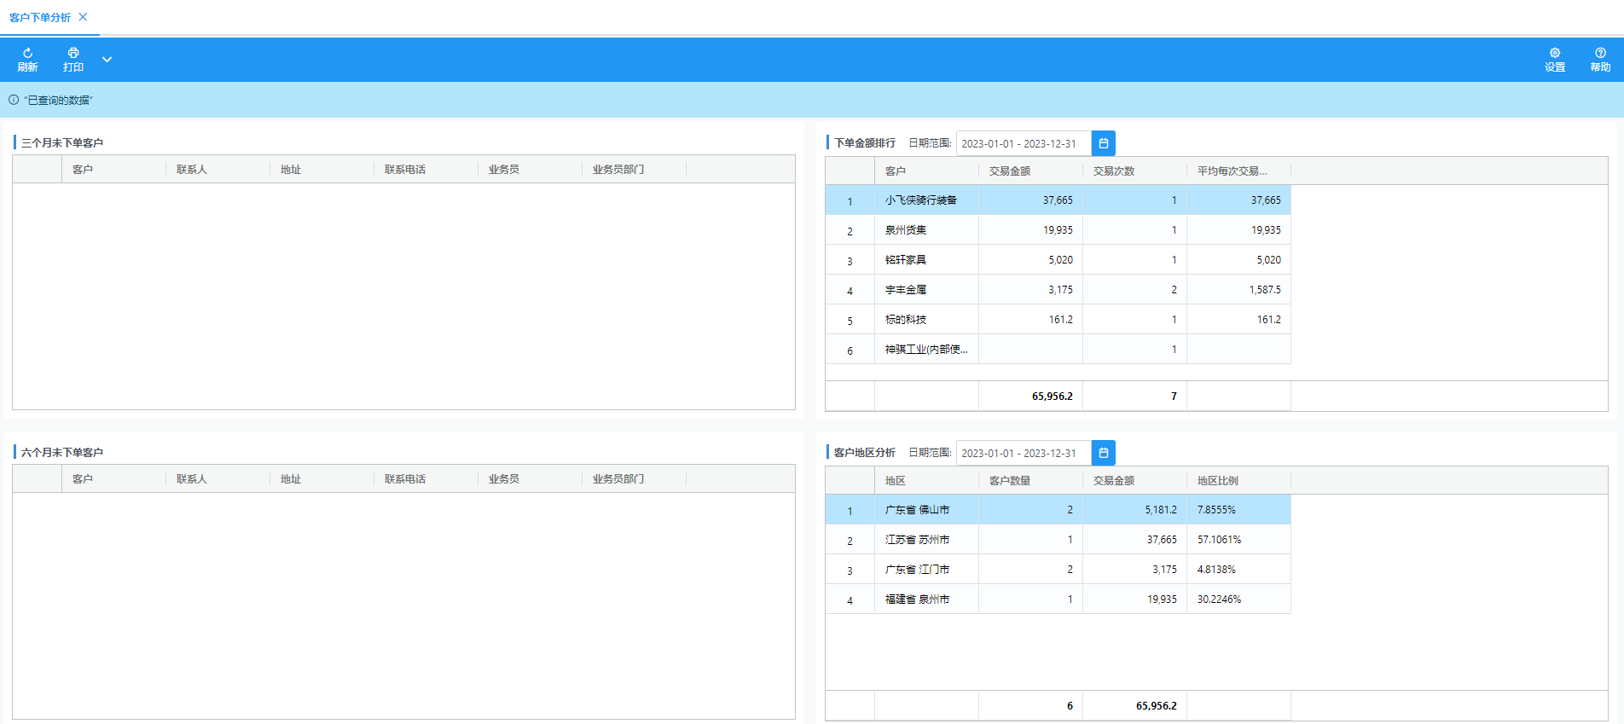Viewport: 1624px width, 724px height.
Task: Click the Refresh (刷新) icon
Action: [x=27, y=54]
